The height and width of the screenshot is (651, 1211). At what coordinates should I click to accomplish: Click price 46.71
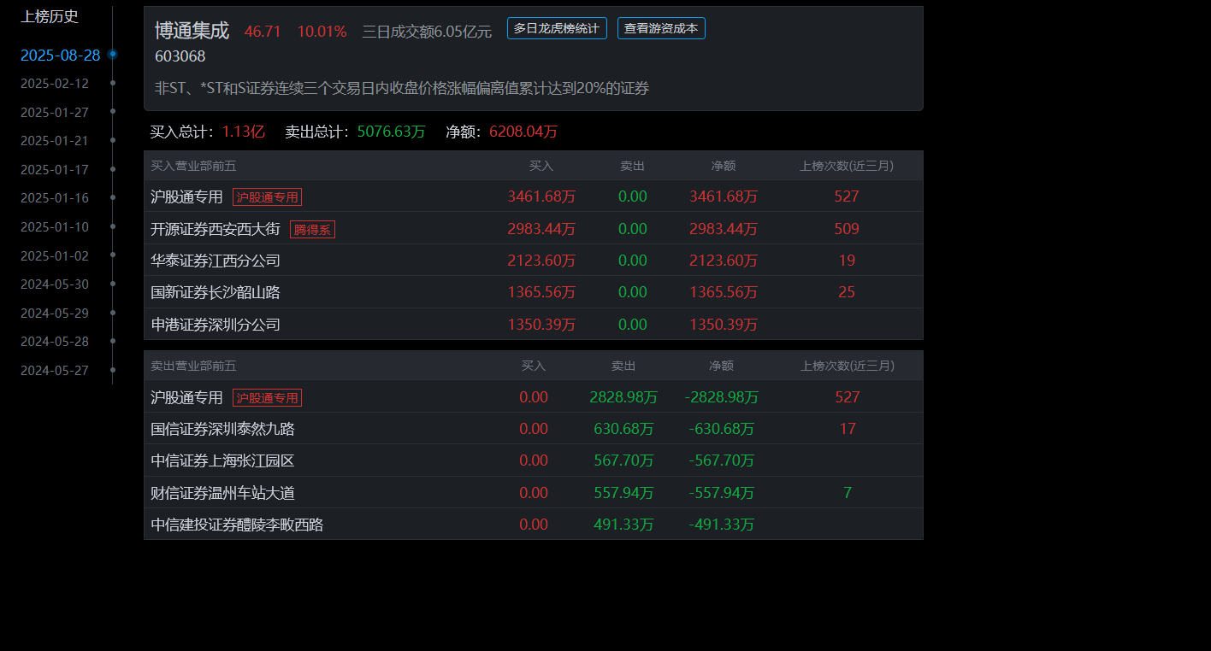pos(263,32)
